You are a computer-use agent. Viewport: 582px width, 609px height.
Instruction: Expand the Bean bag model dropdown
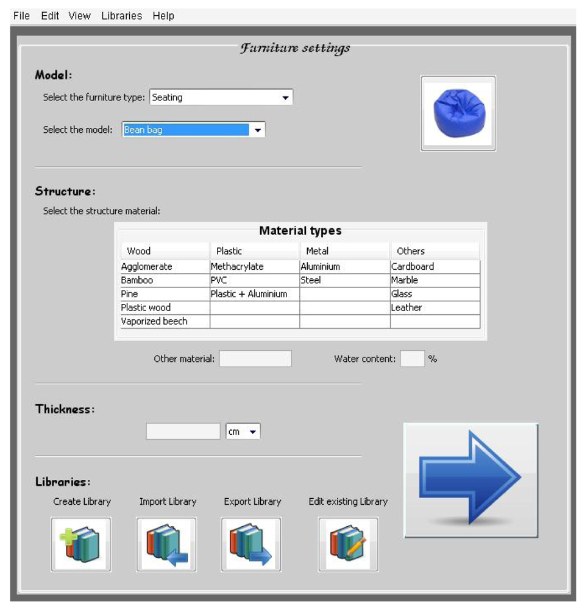pos(194,130)
